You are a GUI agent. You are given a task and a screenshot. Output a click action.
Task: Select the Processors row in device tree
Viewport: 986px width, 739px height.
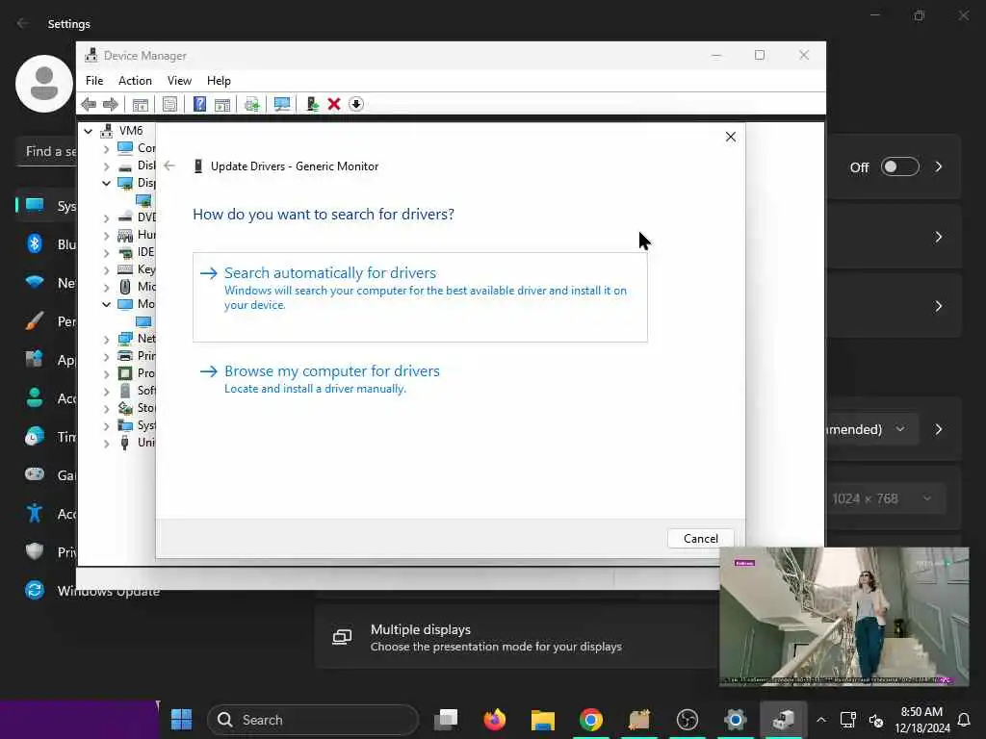(x=137, y=373)
